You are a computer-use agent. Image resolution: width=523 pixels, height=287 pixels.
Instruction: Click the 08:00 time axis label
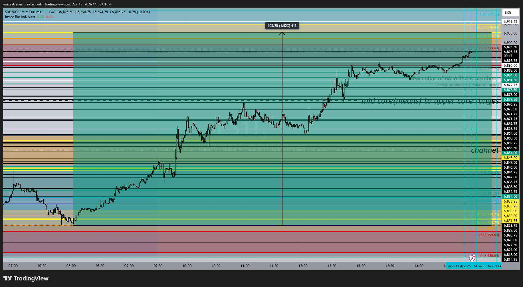[x=71, y=266]
